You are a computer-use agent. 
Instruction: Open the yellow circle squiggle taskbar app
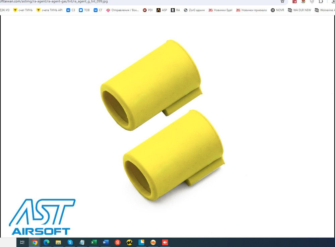129,242
